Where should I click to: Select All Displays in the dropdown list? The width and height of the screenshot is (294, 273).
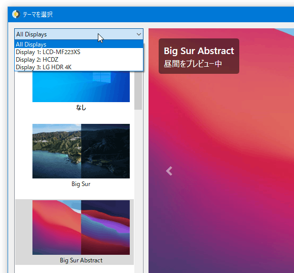click(x=79, y=44)
